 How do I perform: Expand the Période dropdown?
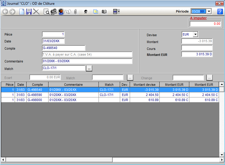(209, 11)
